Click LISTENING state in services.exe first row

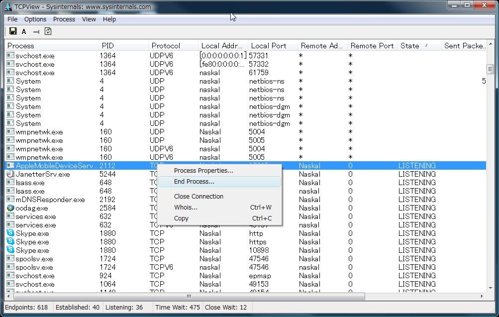(417, 216)
